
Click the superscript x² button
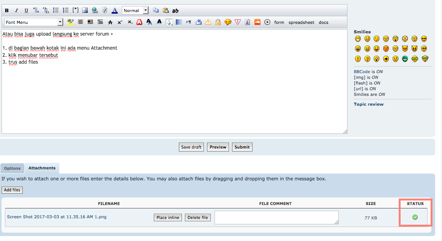point(120,22)
